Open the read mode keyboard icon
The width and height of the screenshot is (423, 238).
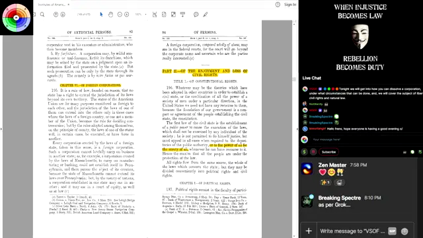tap(182, 15)
